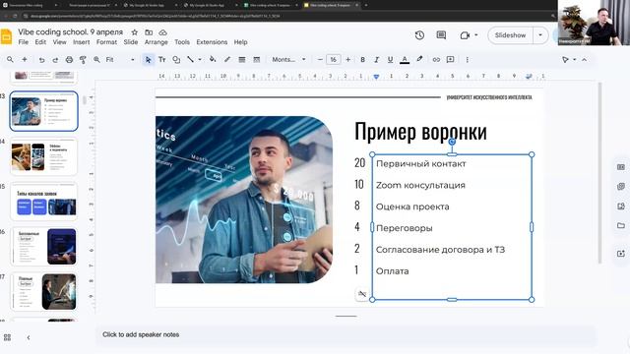Screen dimensions: 630x354
Task: Open the Format menu
Action: [106, 42]
